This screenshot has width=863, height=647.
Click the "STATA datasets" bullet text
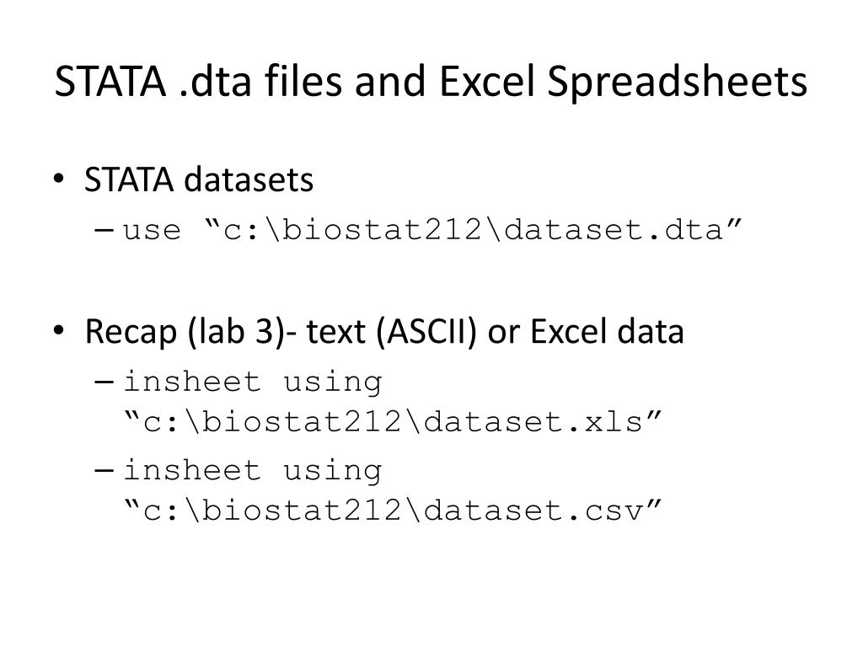tap(199, 179)
